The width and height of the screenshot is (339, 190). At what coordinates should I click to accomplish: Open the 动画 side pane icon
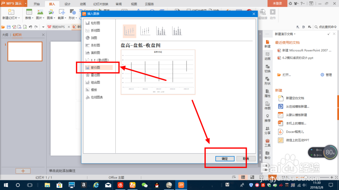tap(267, 56)
